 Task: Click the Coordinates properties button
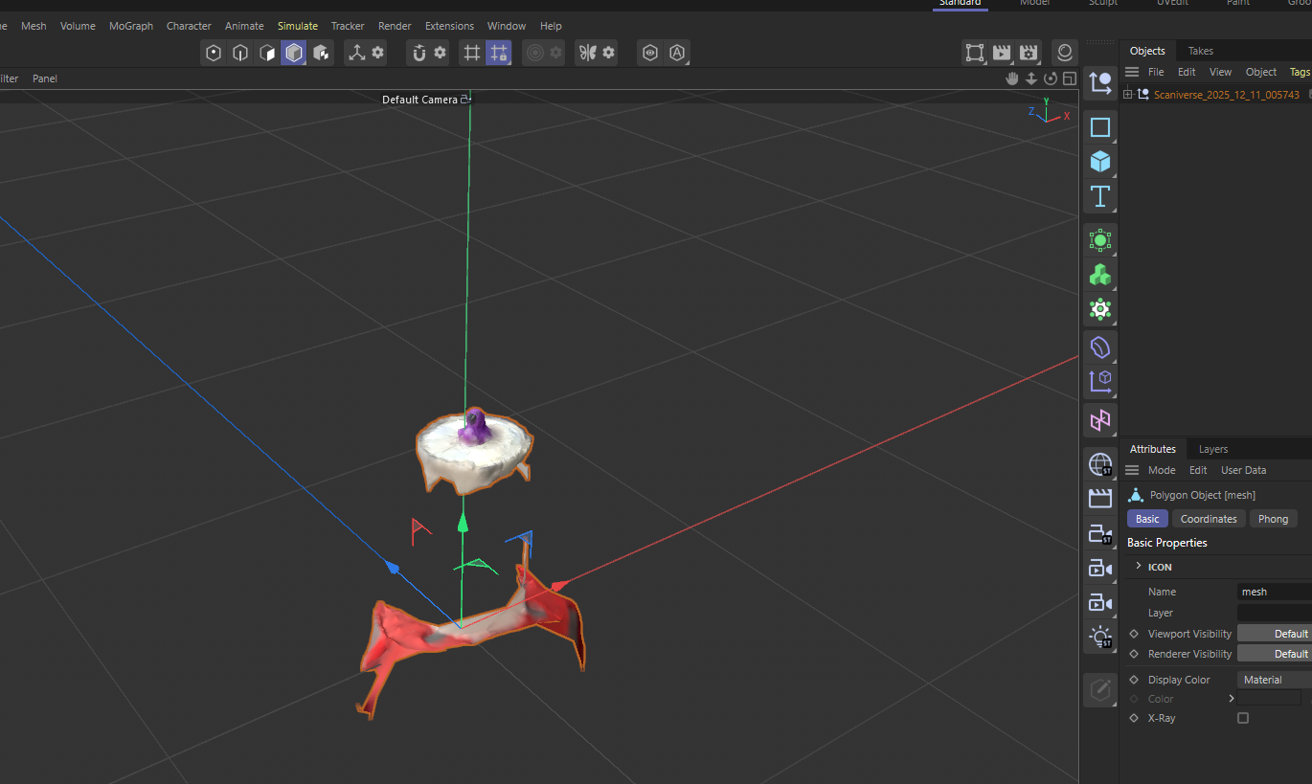[x=1209, y=518]
